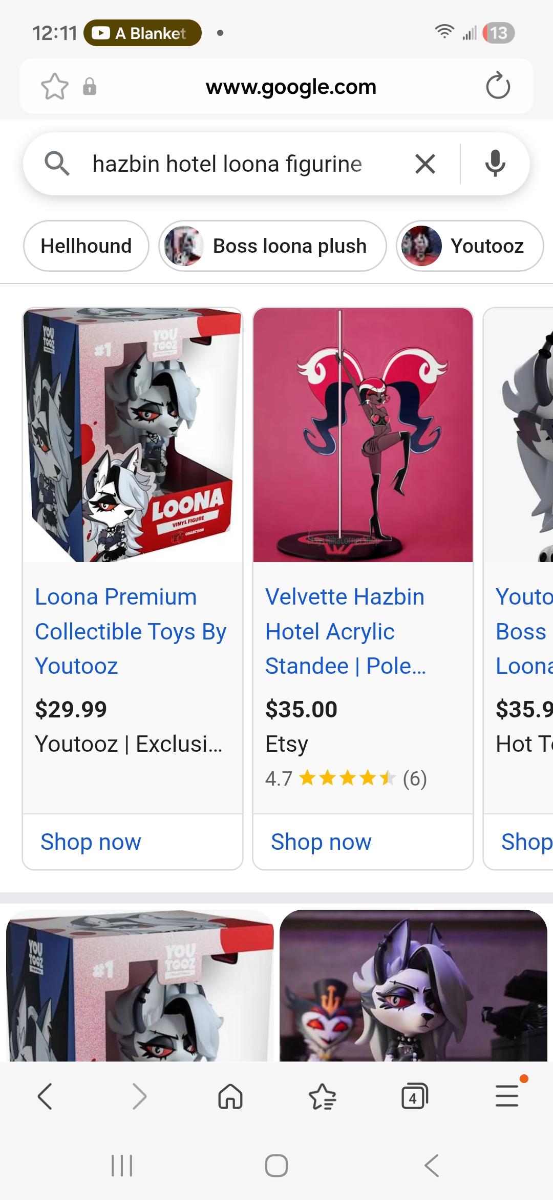Select the Youtooz filter chip
This screenshot has width=553, height=1200.
coord(470,246)
